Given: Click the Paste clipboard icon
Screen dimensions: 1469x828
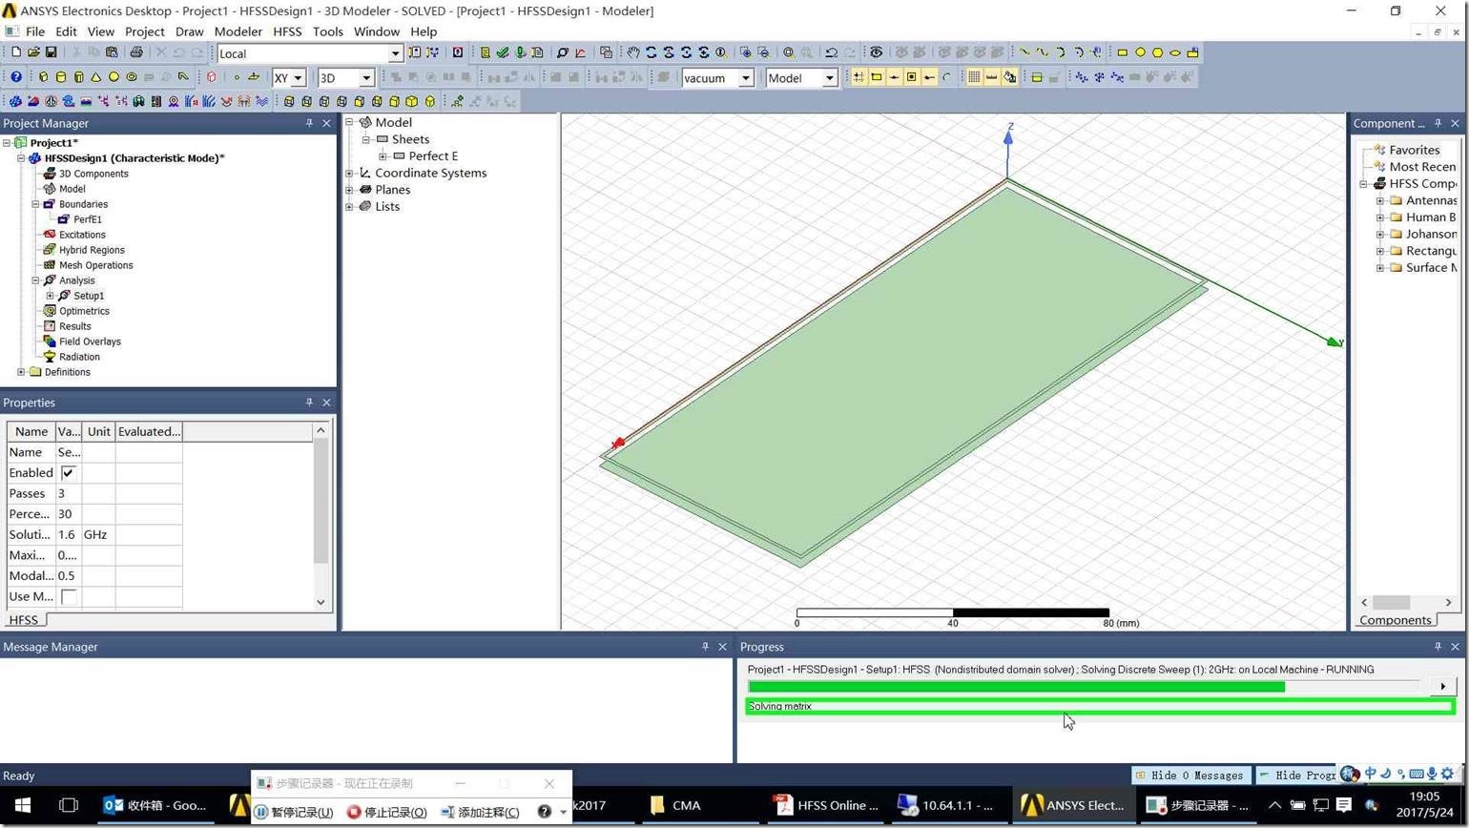Looking at the screenshot, I should (112, 52).
